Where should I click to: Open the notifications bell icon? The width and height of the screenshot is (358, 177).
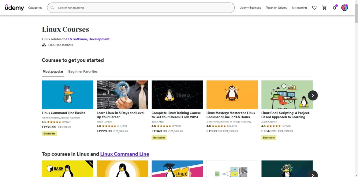[x=334, y=8]
